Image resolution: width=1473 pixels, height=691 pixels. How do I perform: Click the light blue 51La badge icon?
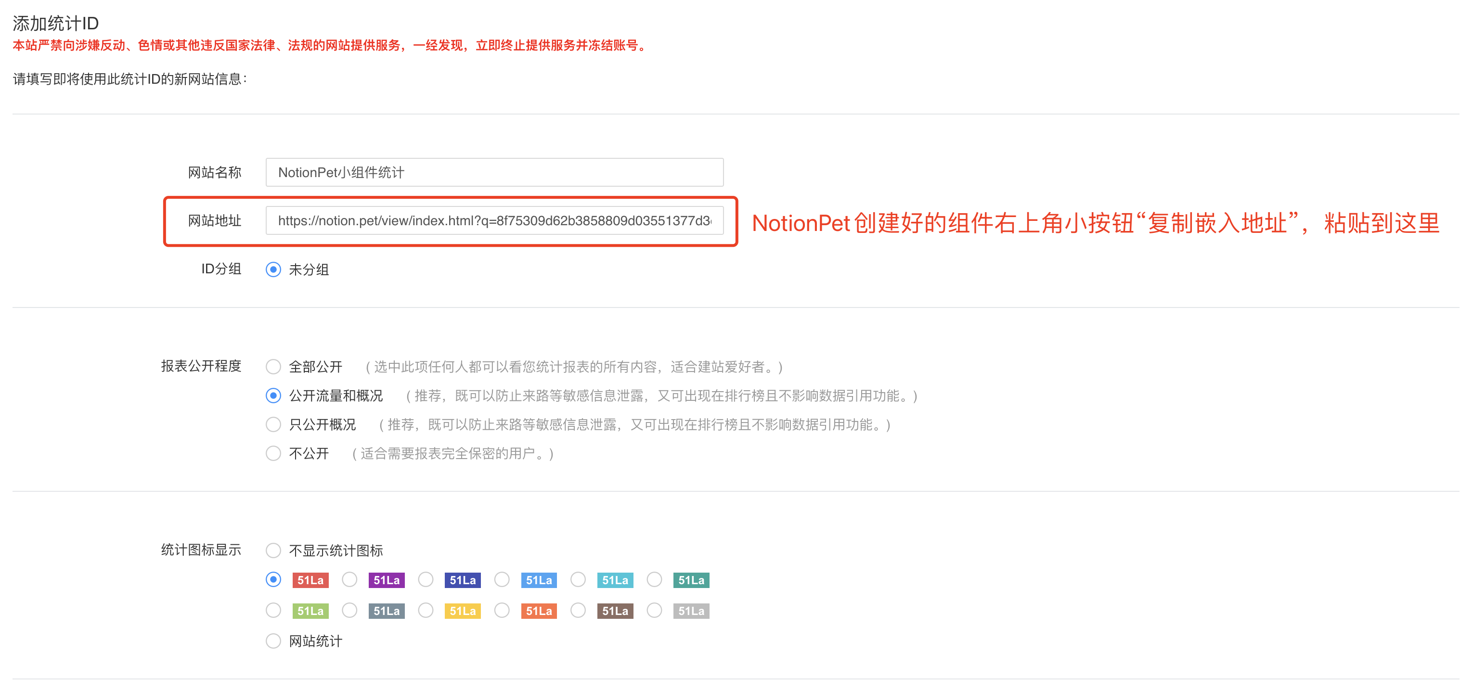pyautogui.click(x=539, y=580)
